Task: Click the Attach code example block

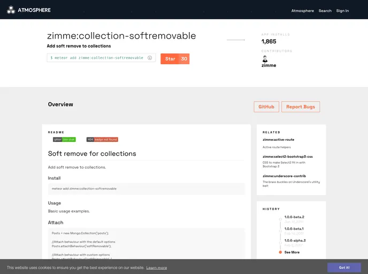Action: click(147, 243)
